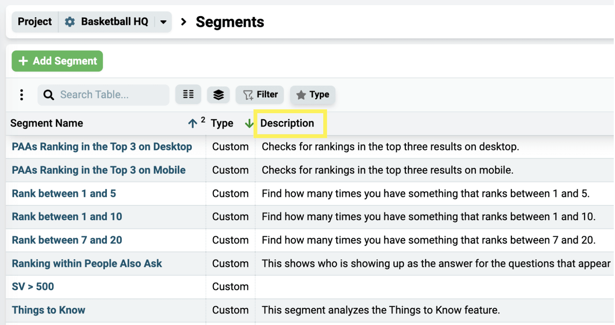Sort by Segment Name column header

coord(47,123)
